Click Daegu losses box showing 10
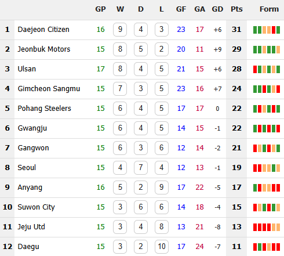This screenshot has width=284, height=256. pyautogui.click(x=162, y=247)
